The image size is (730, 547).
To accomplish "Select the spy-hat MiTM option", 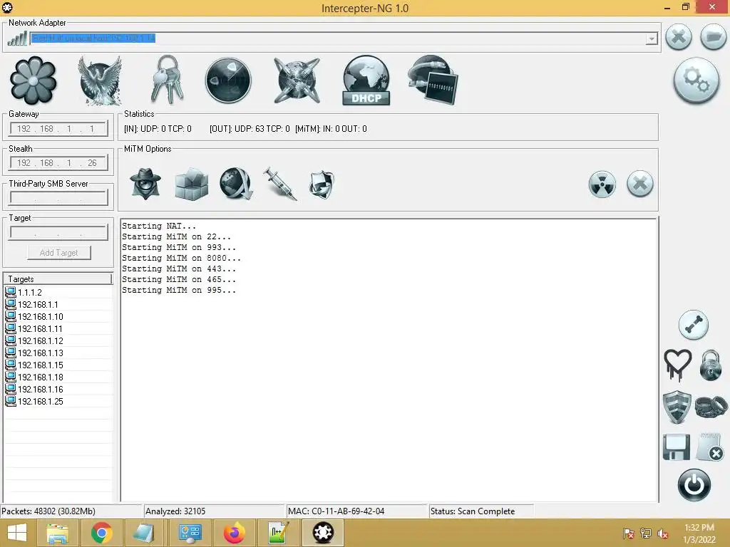I will tap(145, 184).
